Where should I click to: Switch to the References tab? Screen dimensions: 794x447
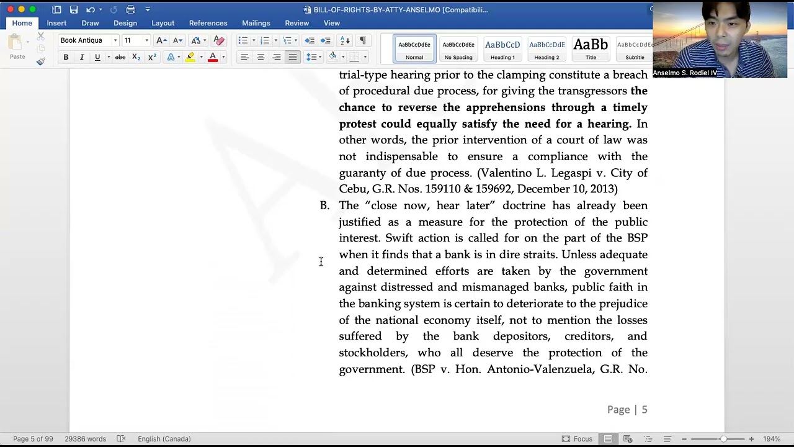click(x=208, y=23)
